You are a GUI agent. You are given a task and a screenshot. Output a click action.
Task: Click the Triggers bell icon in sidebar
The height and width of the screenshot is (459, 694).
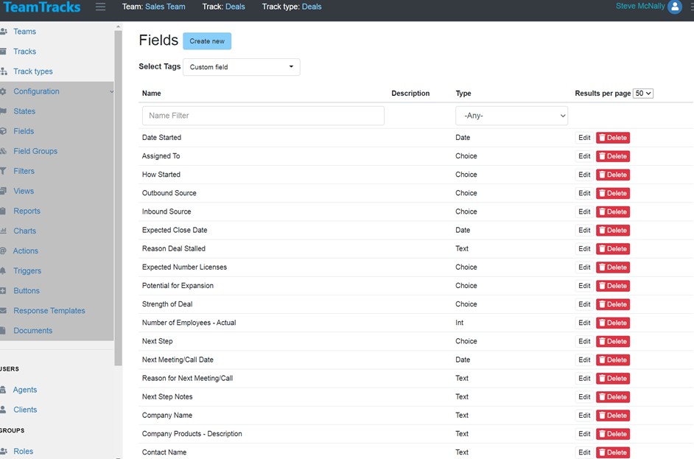(4, 271)
